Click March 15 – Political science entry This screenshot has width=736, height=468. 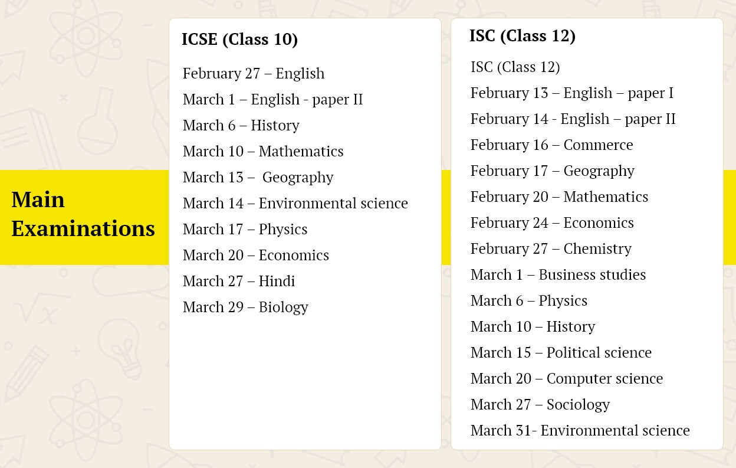coord(561,353)
